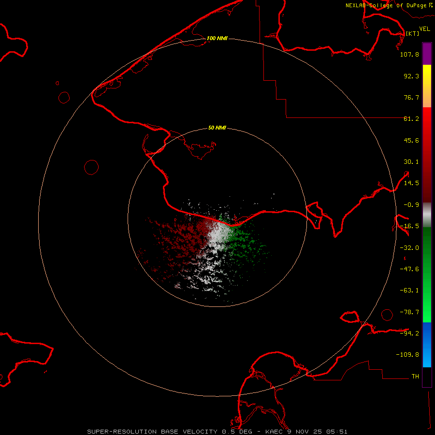Click the 61.2 legend value
The width and height of the screenshot is (435, 435).
point(411,119)
